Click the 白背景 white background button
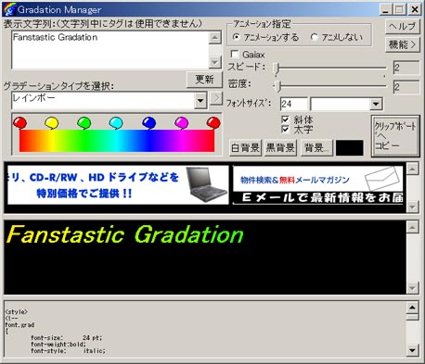This screenshot has height=364, width=425. 245,148
